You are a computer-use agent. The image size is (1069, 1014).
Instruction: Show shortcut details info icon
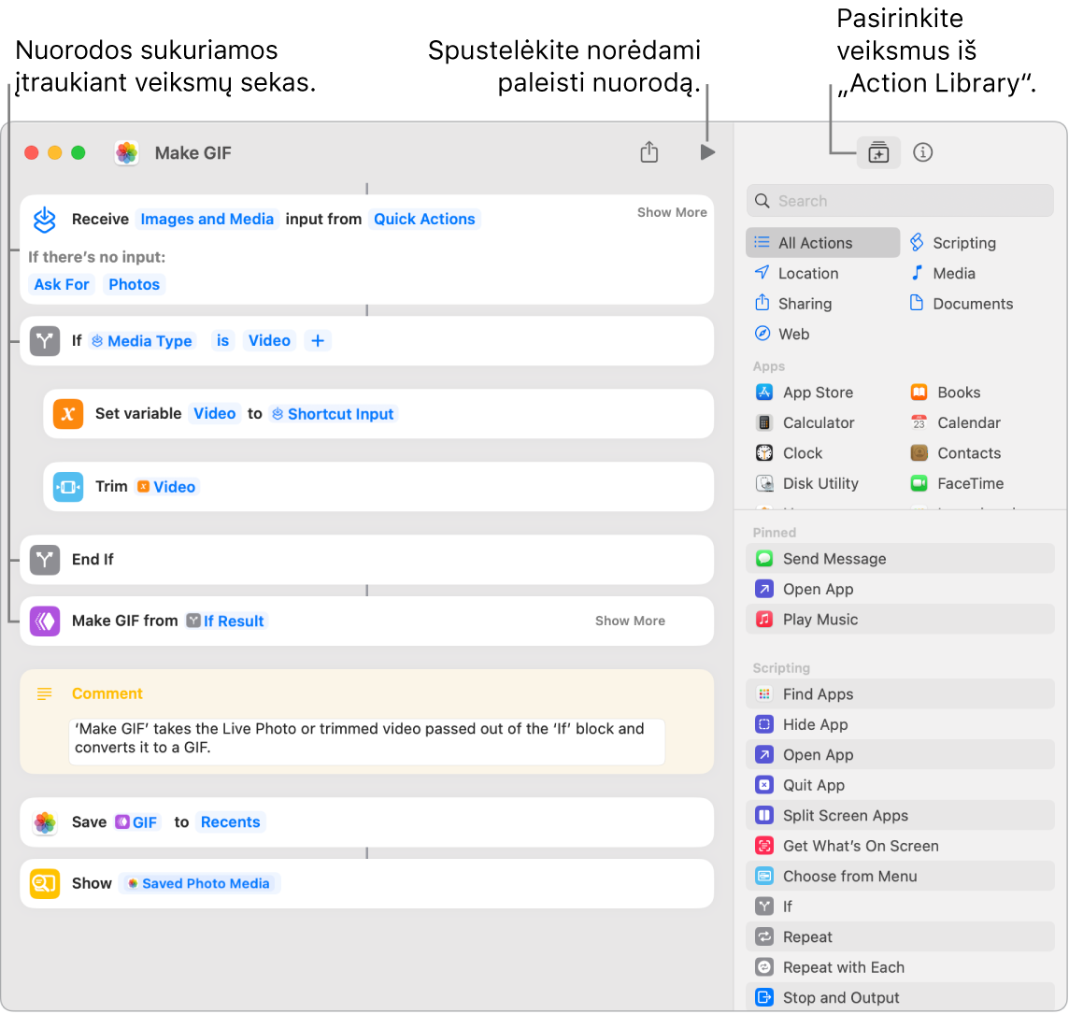click(923, 152)
